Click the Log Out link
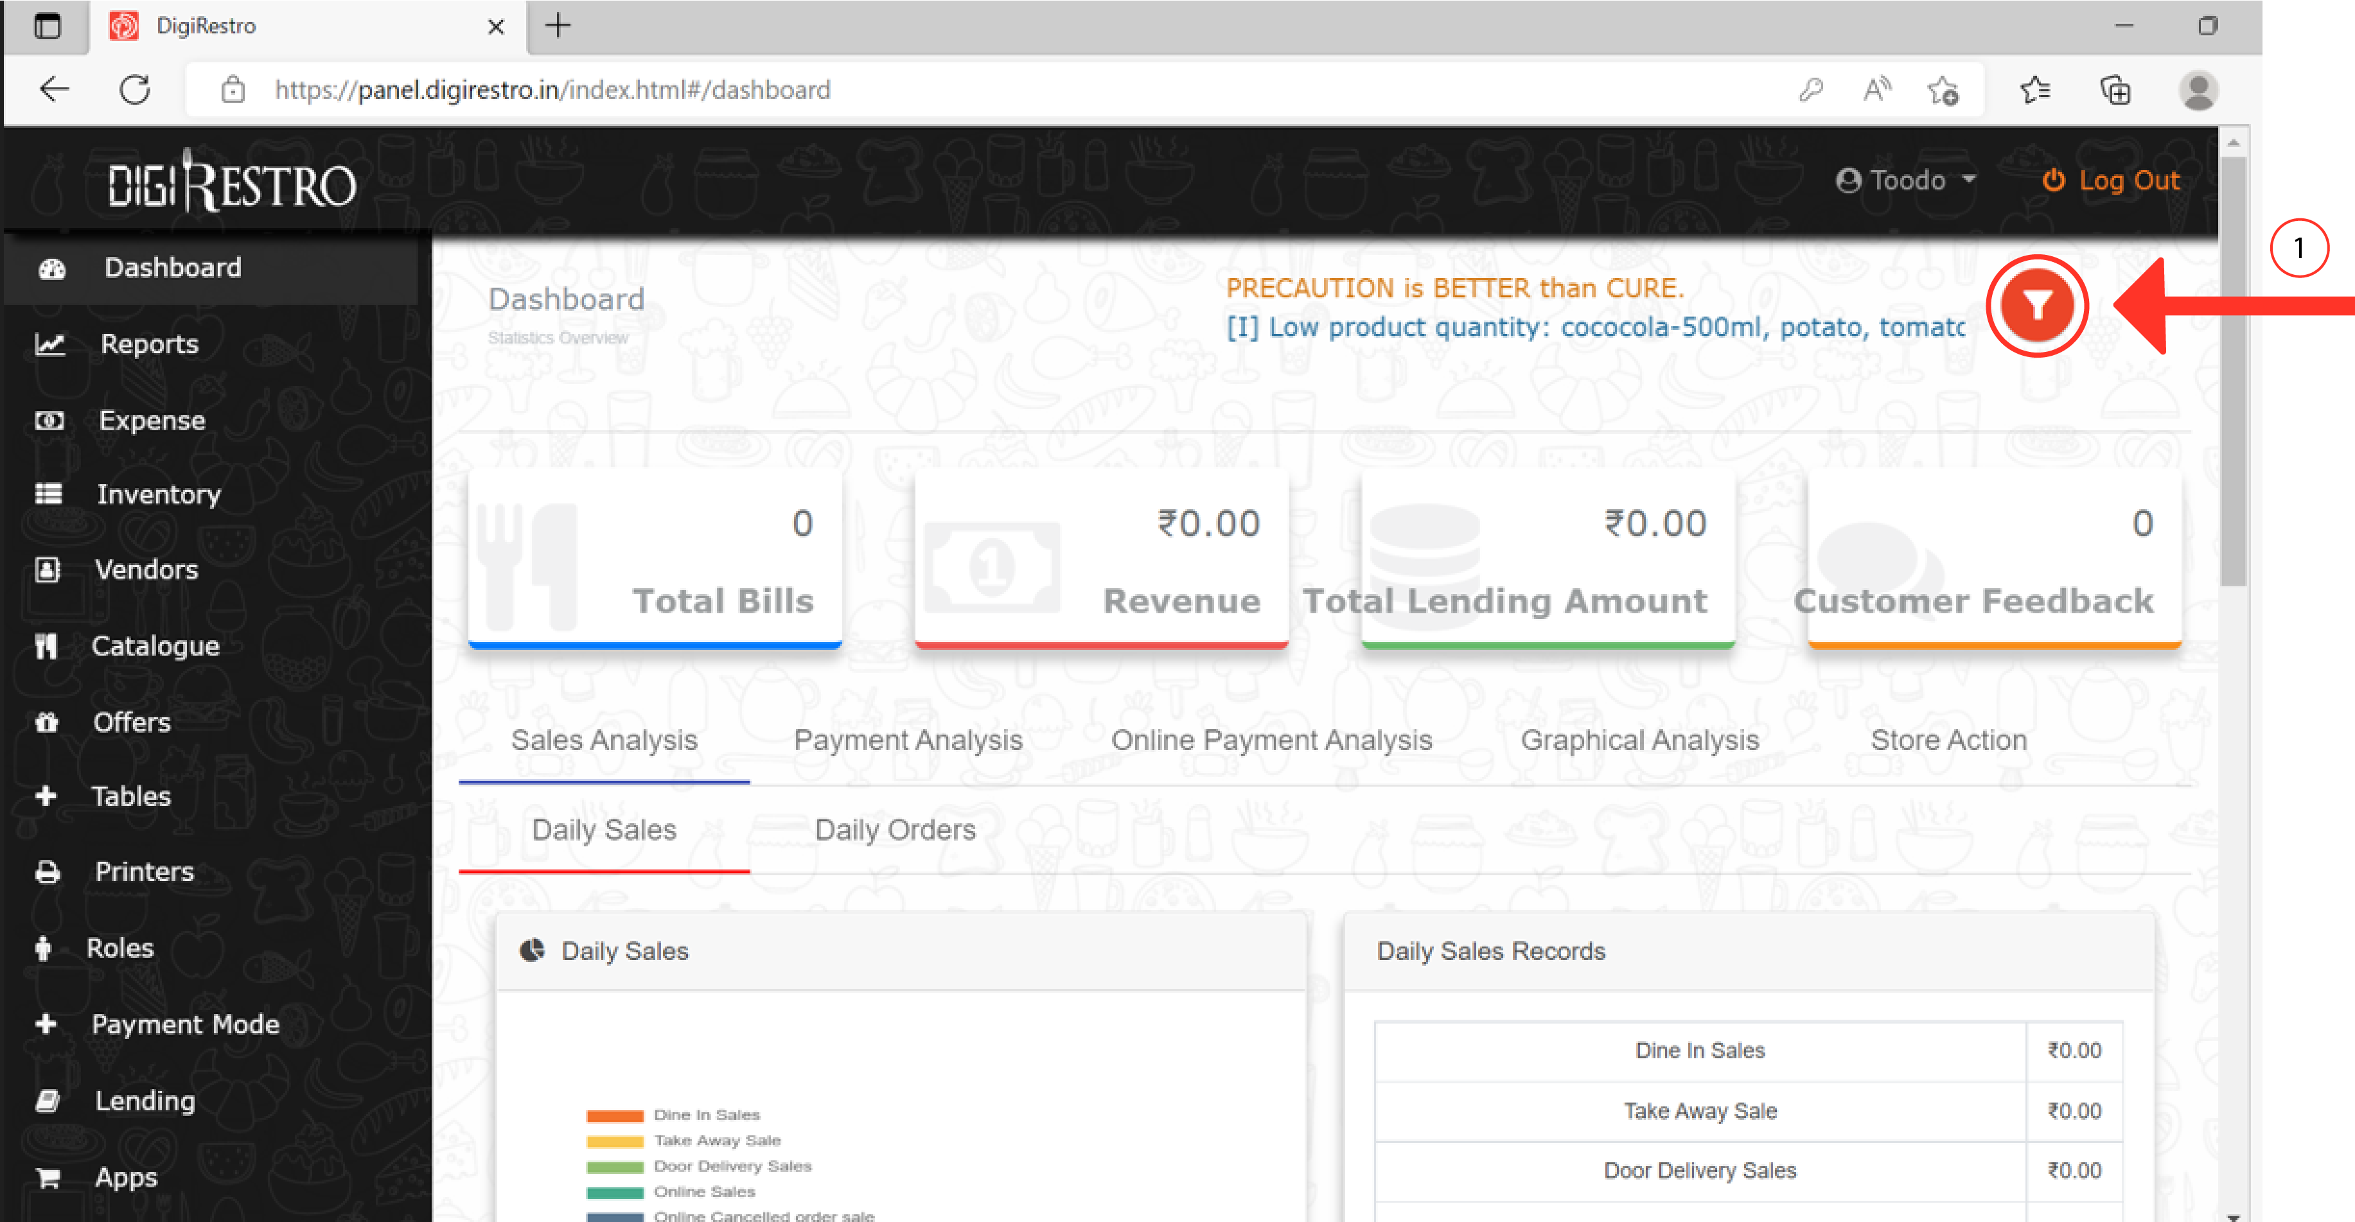The image size is (2355, 1222). click(2111, 181)
